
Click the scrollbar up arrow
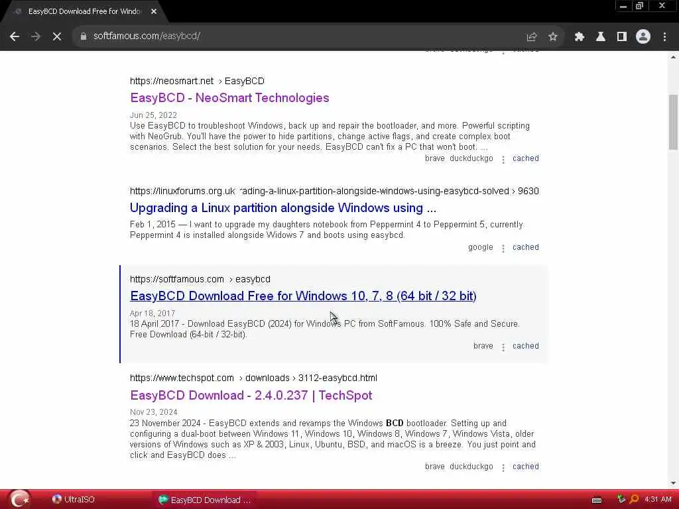[674, 57]
